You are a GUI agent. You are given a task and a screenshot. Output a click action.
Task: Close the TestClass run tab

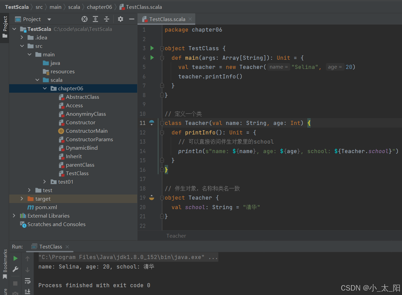coord(67,247)
